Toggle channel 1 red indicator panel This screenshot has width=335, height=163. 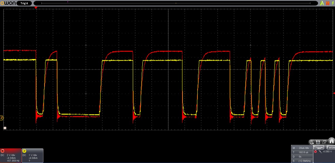click(x=11, y=155)
